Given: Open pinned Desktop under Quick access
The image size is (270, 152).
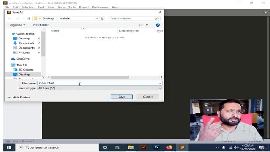Looking at the screenshot, I should (24, 38).
